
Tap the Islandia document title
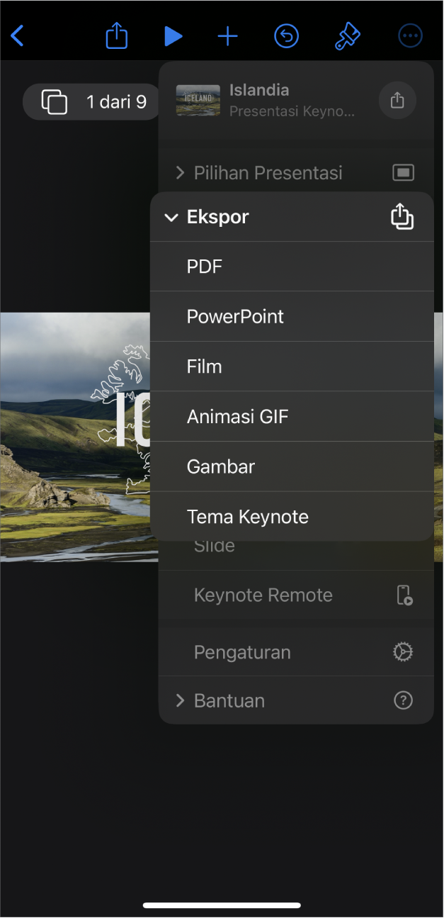pos(259,90)
